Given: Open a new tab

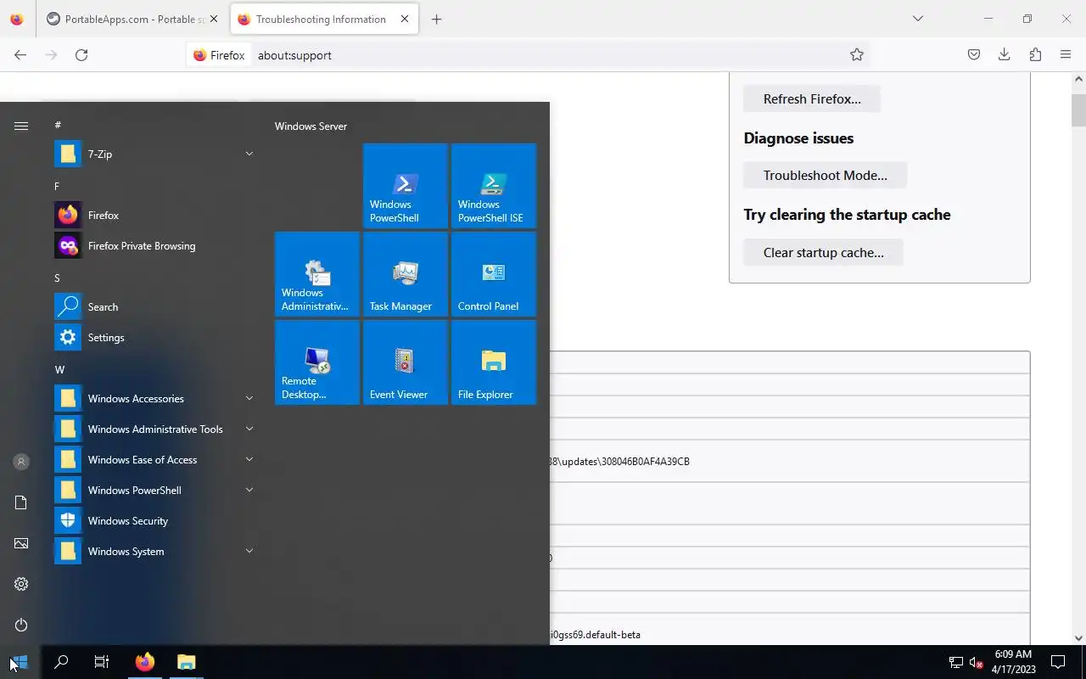Looking at the screenshot, I should click(436, 20).
